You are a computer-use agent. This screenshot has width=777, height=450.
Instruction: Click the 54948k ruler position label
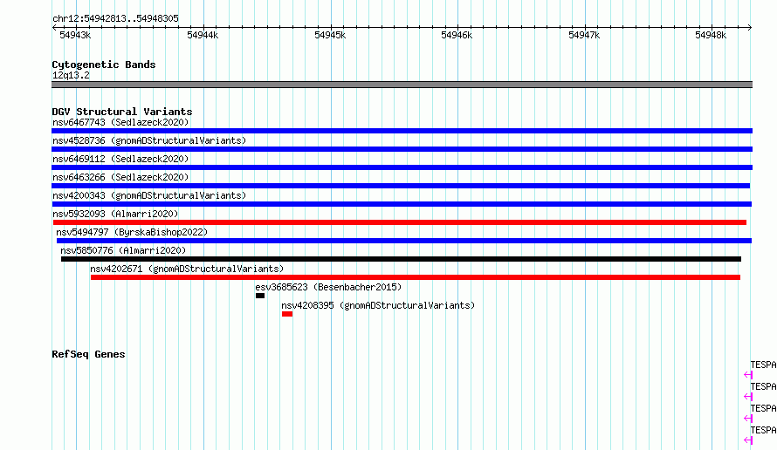tap(712, 35)
